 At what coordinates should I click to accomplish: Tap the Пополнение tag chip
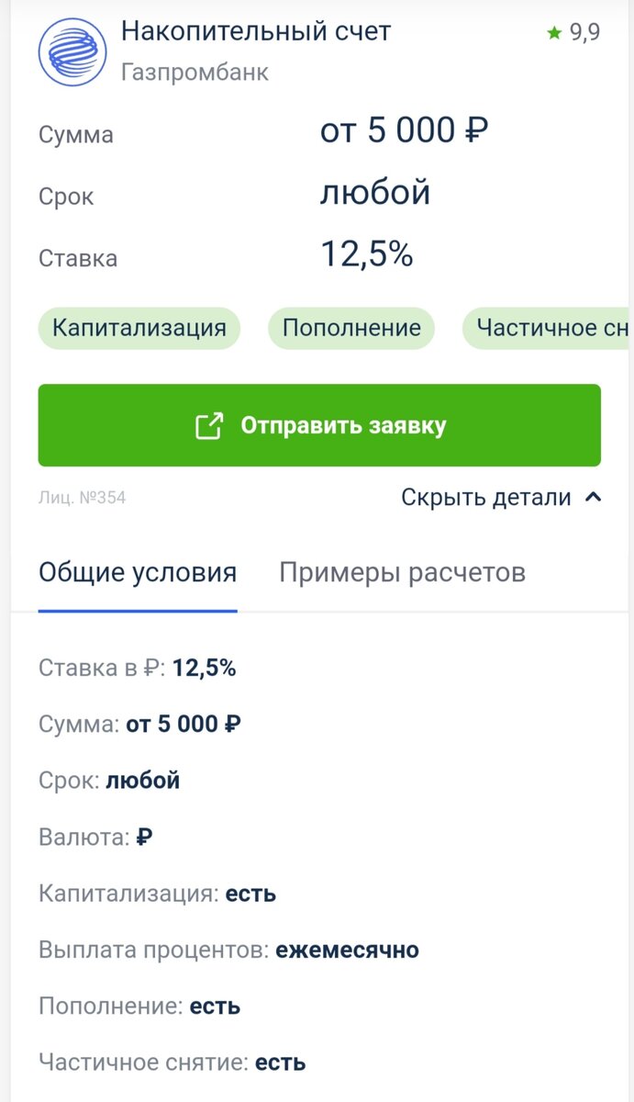(351, 328)
